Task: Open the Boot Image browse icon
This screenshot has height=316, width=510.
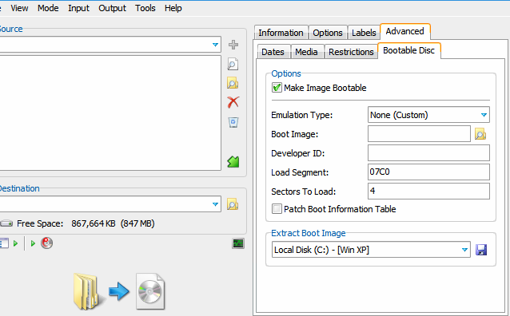Action: pos(480,134)
